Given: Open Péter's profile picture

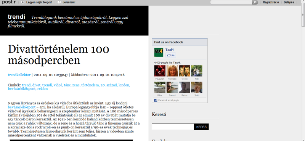Looking at the screenshot, I should [160, 87].
